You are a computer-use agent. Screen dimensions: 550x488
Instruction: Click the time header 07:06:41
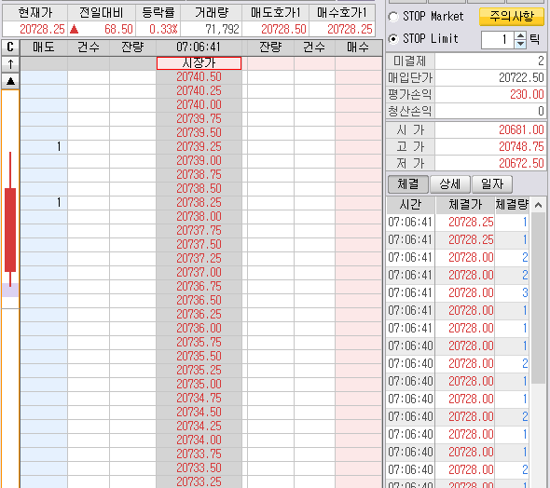click(x=199, y=47)
